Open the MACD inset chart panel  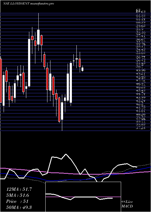point(83,197)
